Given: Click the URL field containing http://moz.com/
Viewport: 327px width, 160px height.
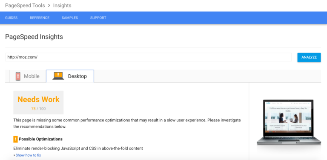Looking at the screenshot, I should point(148,57).
